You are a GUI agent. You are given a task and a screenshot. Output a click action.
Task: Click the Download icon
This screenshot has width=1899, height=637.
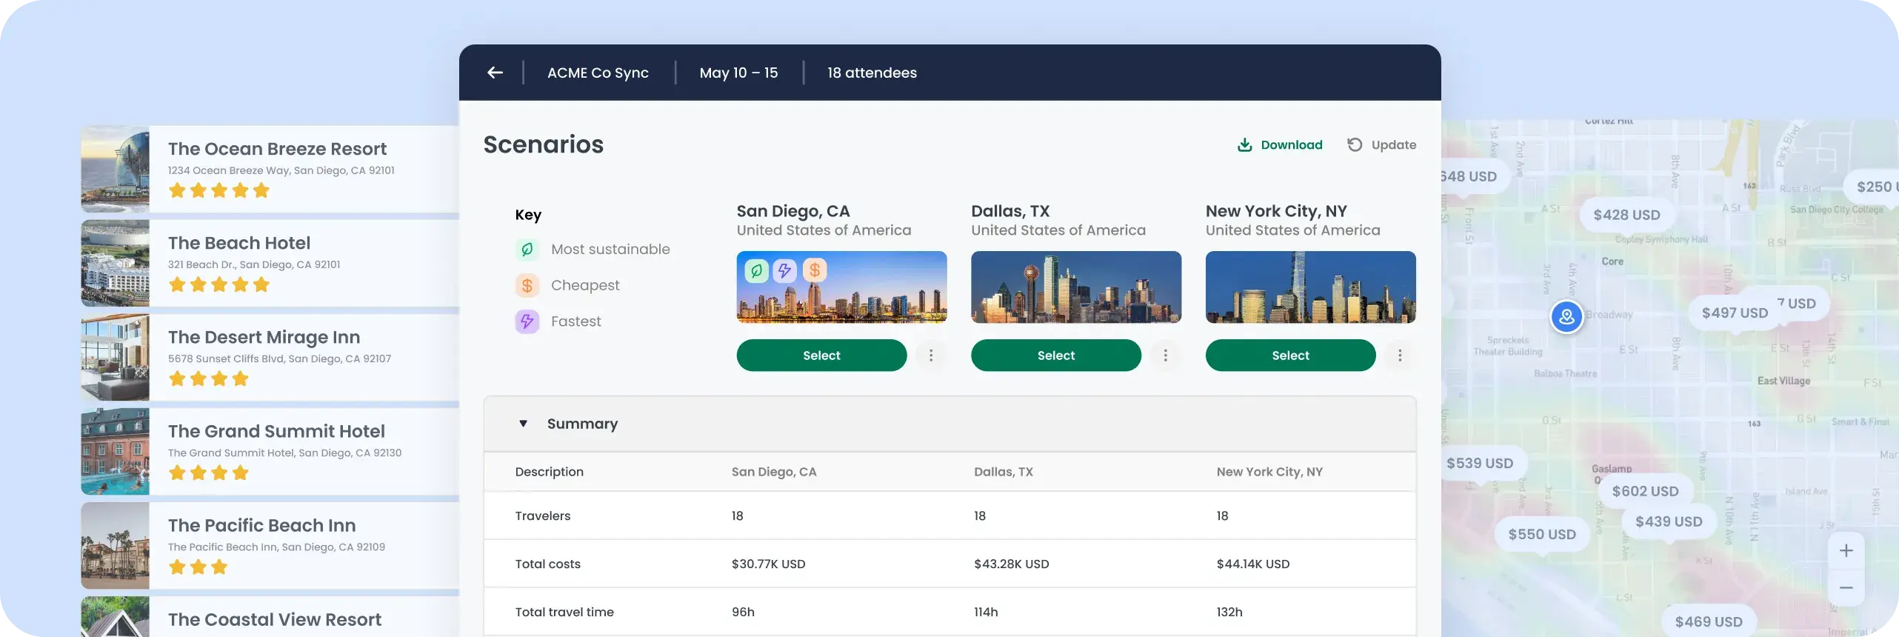pyautogui.click(x=1244, y=145)
